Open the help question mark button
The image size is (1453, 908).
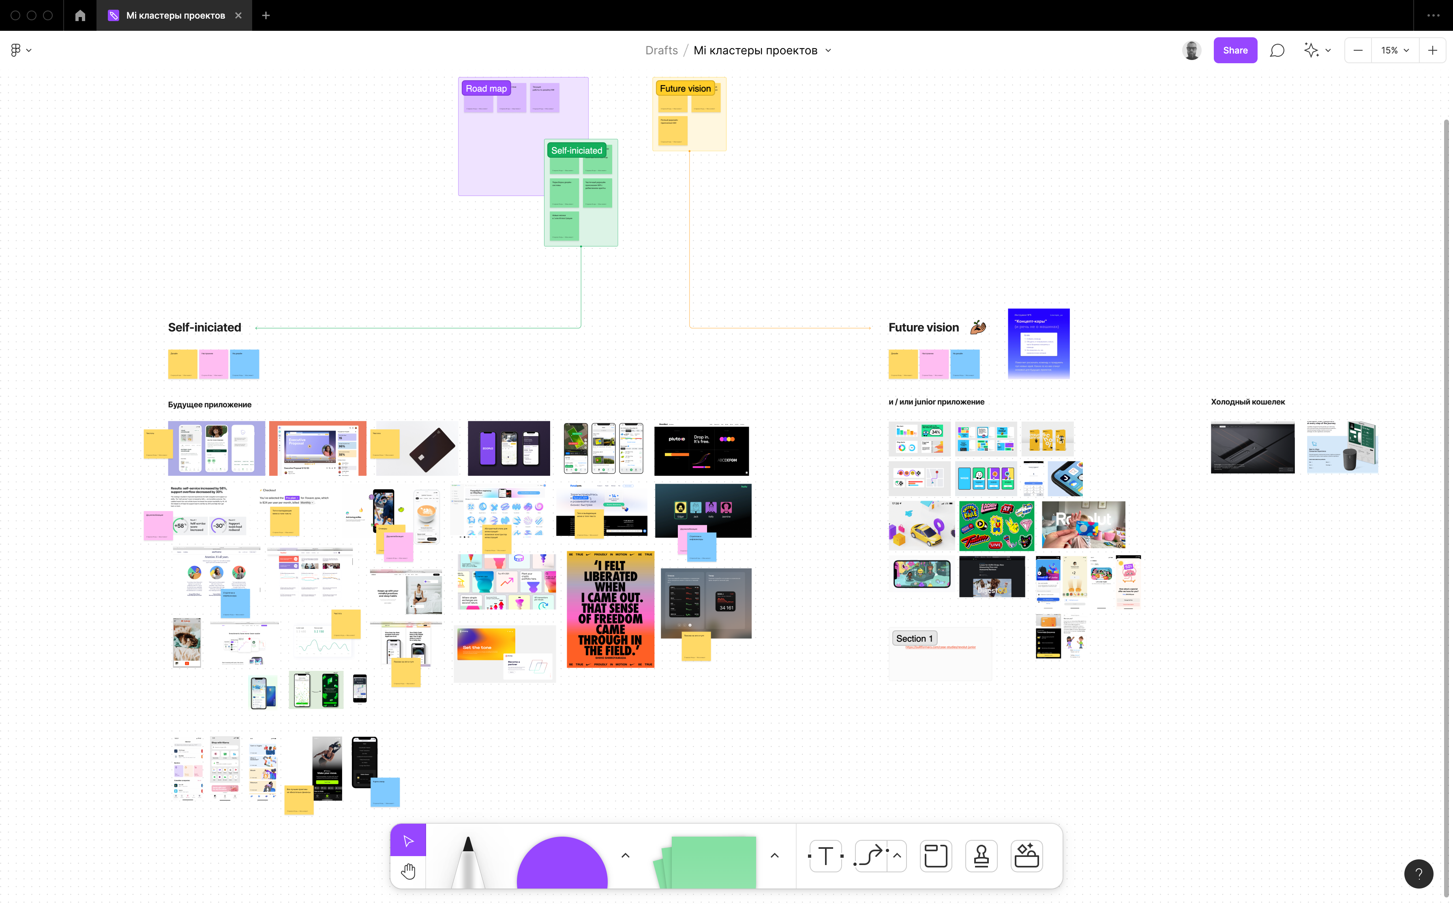[x=1419, y=874]
